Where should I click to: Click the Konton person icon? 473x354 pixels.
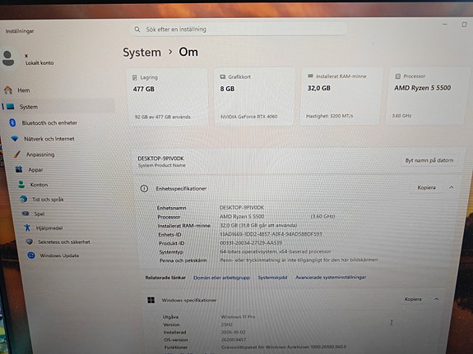(x=21, y=184)
